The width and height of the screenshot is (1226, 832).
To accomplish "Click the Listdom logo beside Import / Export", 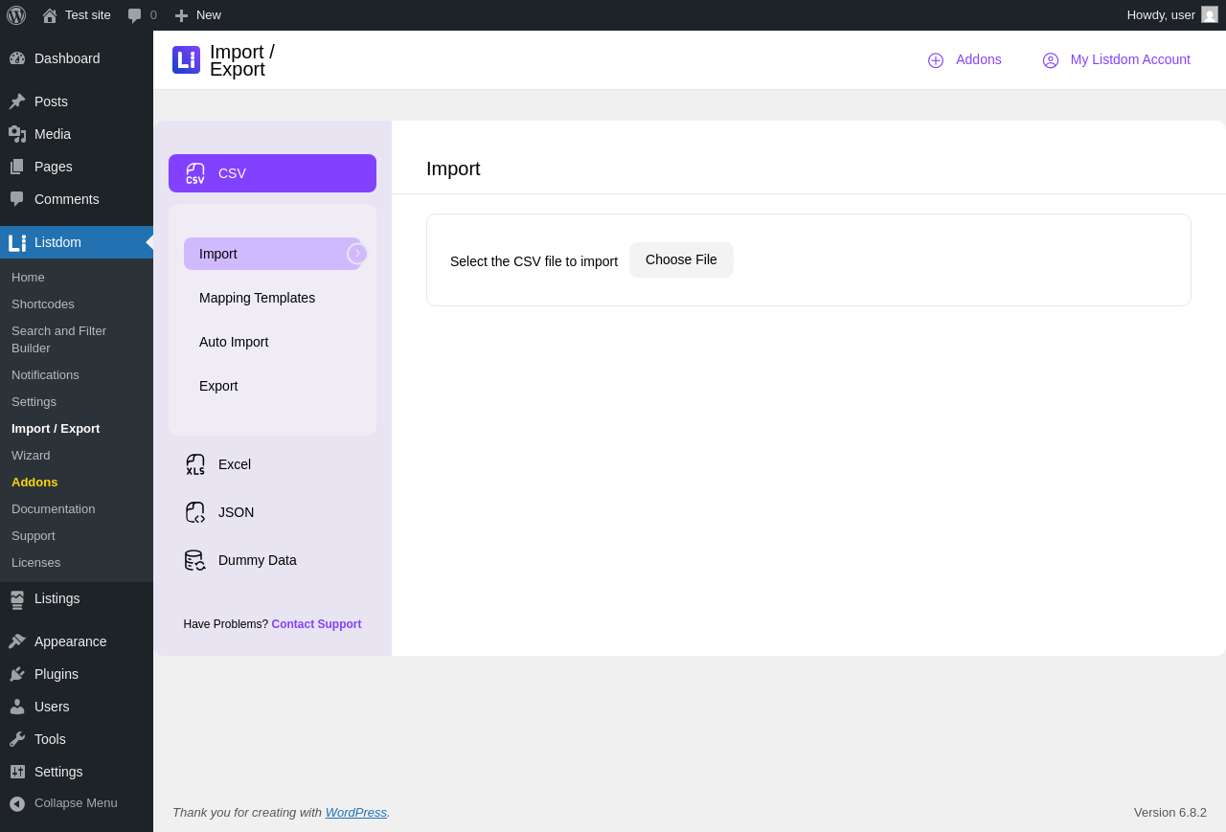I will 186,59.
